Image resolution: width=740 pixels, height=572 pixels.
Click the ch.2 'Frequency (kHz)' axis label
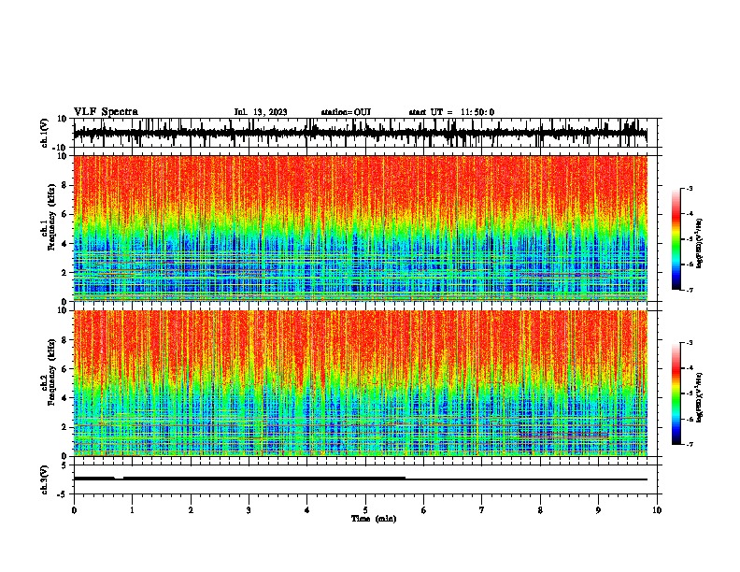(x=51, y=372)
